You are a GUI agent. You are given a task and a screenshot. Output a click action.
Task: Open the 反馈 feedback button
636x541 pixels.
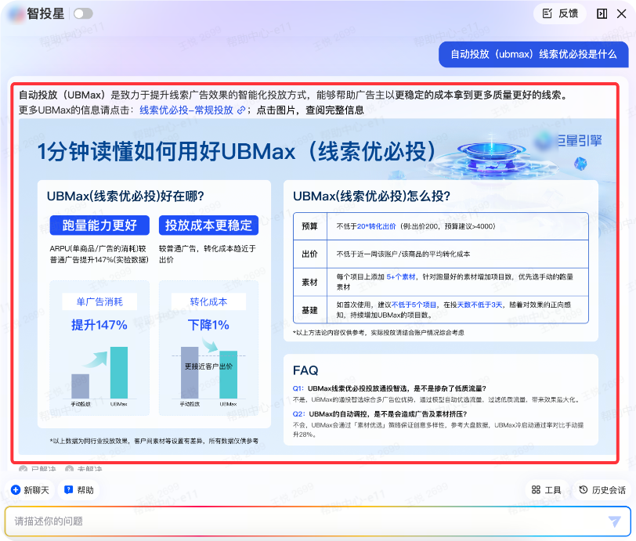pyautogui.click(x=560, y=14)
